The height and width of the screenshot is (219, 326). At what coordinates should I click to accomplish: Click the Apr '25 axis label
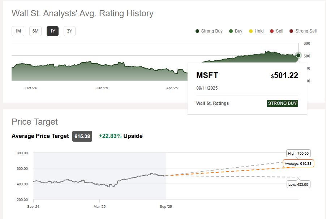pos(172,88)
